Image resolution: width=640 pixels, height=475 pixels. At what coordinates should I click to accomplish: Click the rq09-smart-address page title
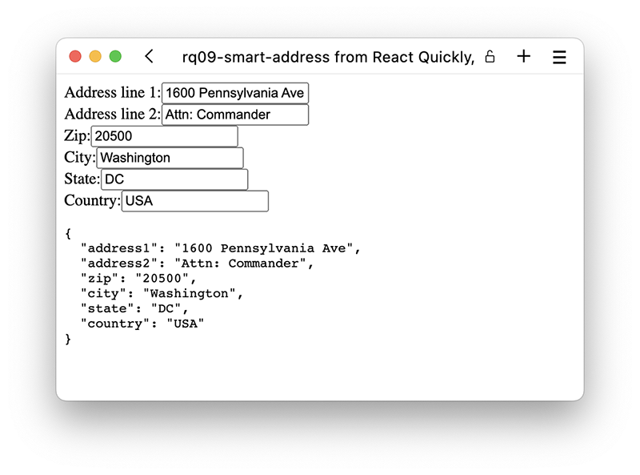click(328, 56)
